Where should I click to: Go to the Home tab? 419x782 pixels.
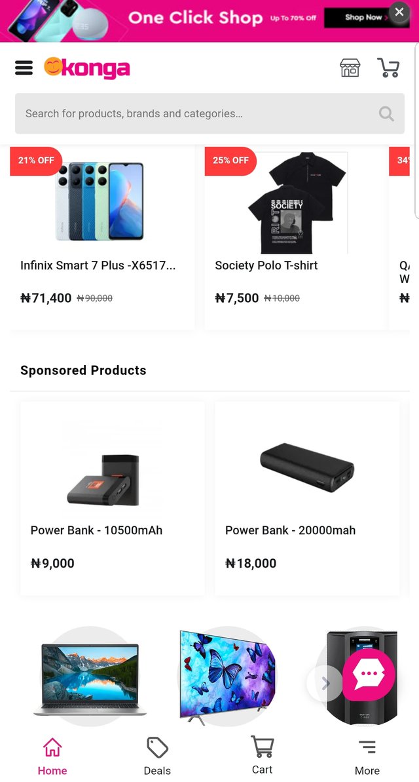click(52, 756)
